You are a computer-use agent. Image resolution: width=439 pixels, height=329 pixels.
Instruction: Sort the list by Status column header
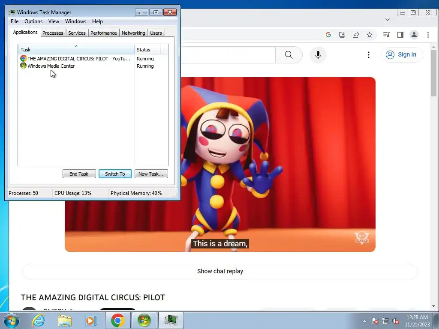pyautogui.click(x=147, y=50)
